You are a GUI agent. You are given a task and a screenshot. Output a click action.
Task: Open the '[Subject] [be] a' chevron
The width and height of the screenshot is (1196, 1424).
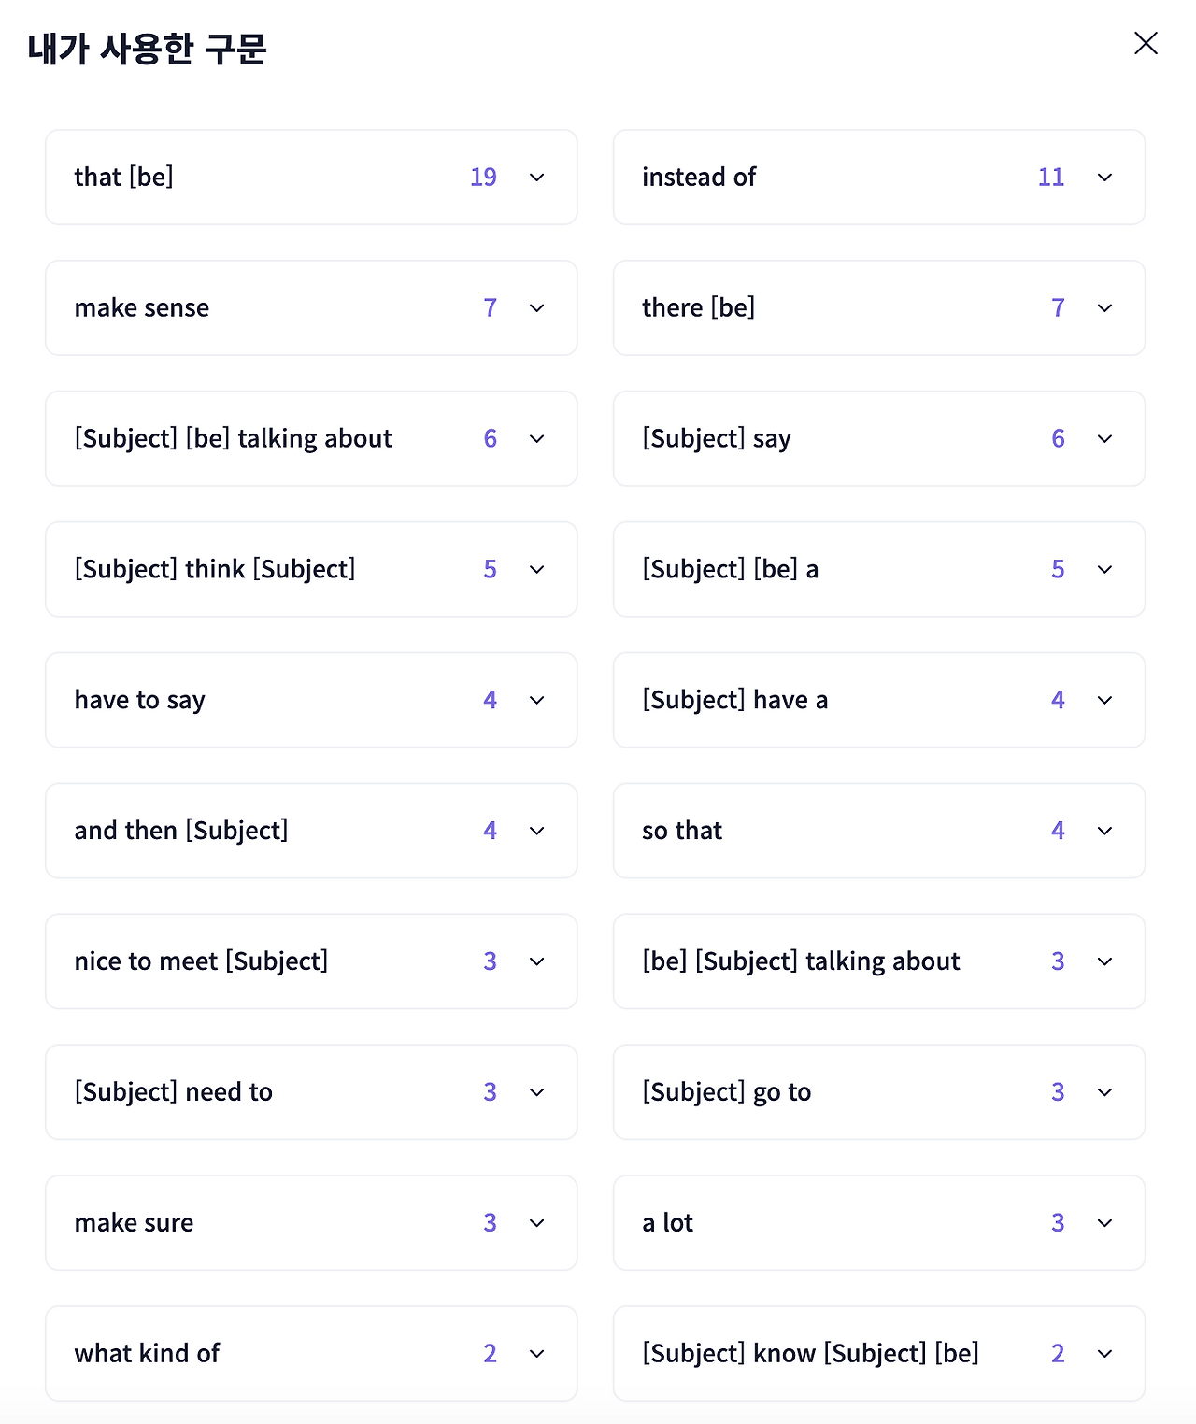coord(1104,570)
